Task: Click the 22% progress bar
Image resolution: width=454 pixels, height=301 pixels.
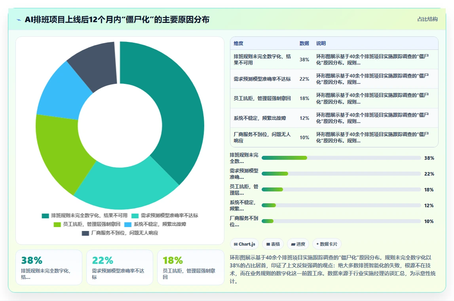Action: (341, 174)
